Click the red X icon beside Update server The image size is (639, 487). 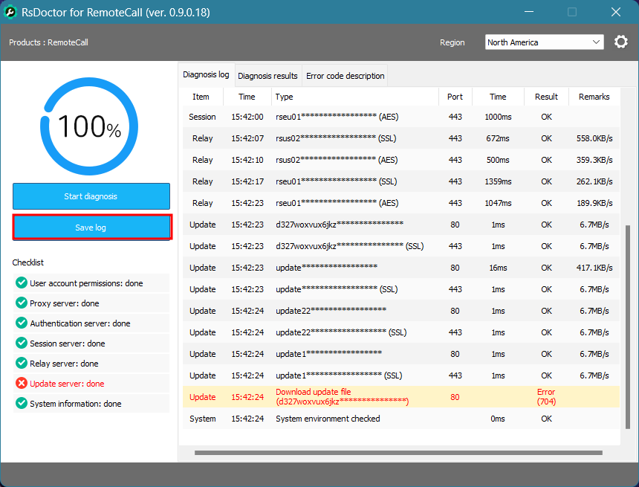[x=22, y=383]
